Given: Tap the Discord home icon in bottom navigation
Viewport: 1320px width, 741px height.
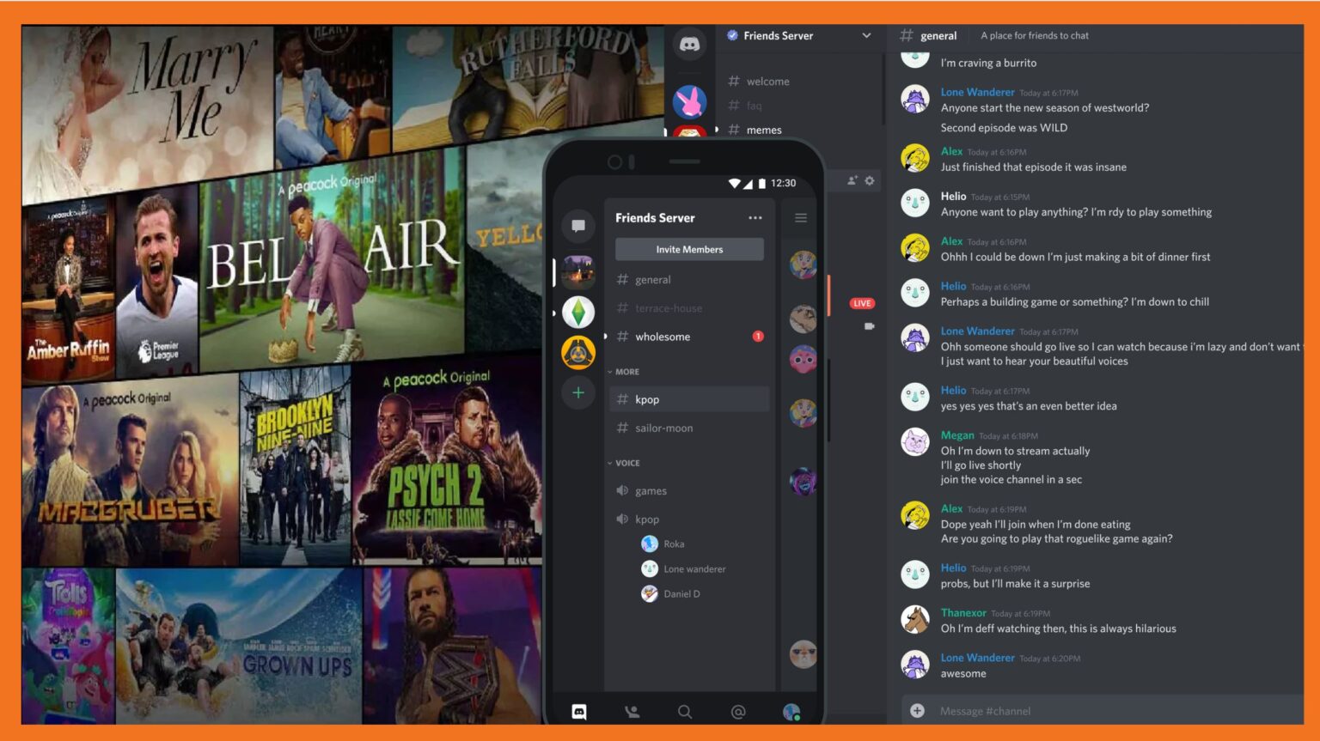Looking at the screenshot, I should click(x=578, y=711).
